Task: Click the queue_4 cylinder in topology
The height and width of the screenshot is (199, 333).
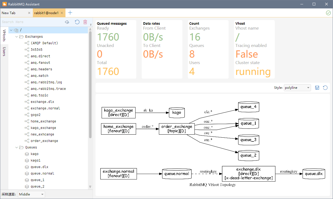Action: tap(248, 107)
